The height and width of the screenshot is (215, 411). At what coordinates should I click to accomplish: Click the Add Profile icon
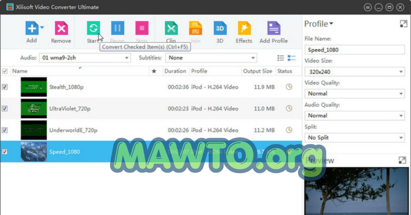coord(274,28)
